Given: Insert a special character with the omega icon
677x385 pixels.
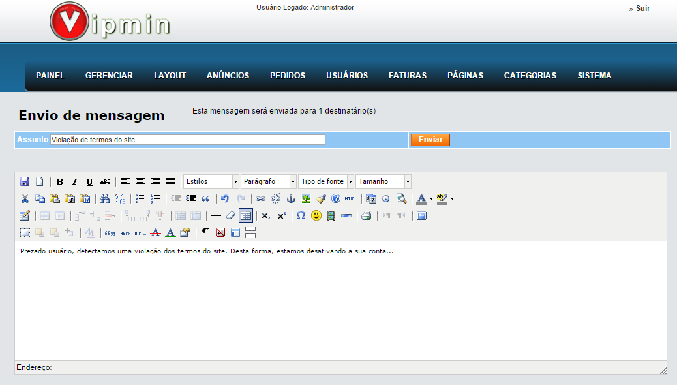Looking at the screenshot, I should coord(301,215).
